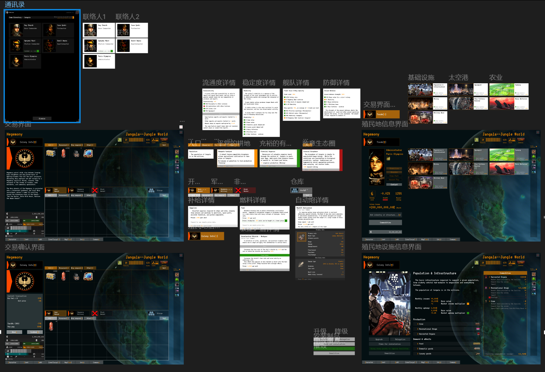The width and height of the screenshot is (545, 372).
Task: Click the standalone orange Colony Info[N] component
Action: click(206, 236)
